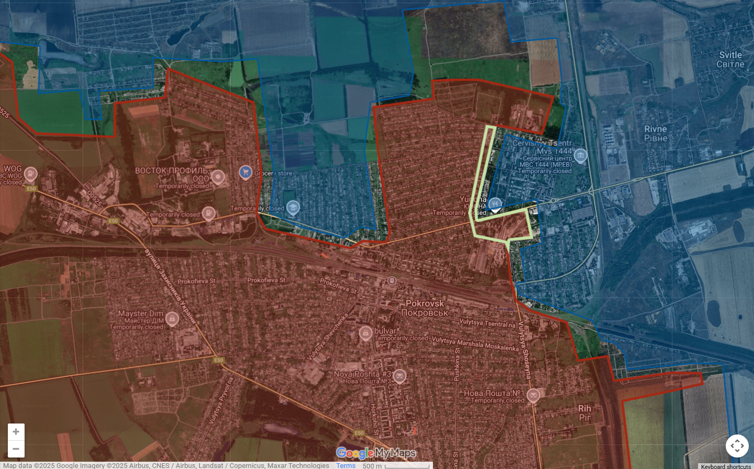
Task: Select the bulvar shopping pin
Action: [365, 333]
